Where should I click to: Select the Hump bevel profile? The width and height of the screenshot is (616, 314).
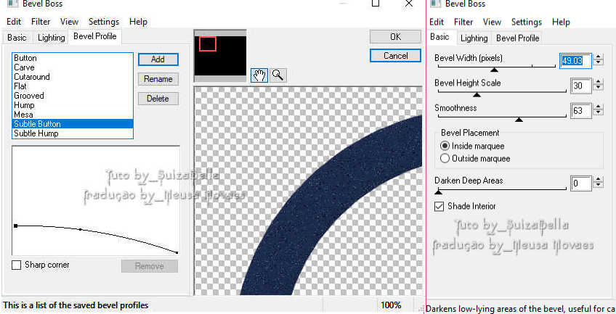click(x=73, y=105)
